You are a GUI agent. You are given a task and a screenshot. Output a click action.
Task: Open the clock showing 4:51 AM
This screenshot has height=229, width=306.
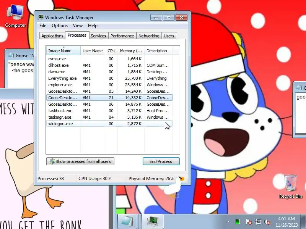(x=286, y=219)
